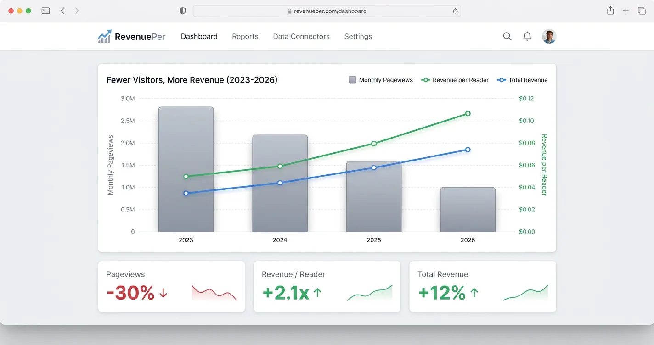Click the "+12%" total revenue value
Viewport: 654px width, 345px height.
tap(442, 293)
